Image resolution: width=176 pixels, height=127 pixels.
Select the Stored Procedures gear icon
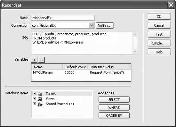40,104
